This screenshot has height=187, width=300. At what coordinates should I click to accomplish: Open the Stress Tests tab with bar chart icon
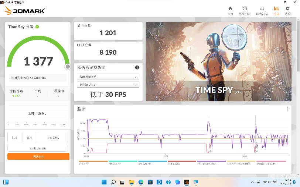[262, 11]
